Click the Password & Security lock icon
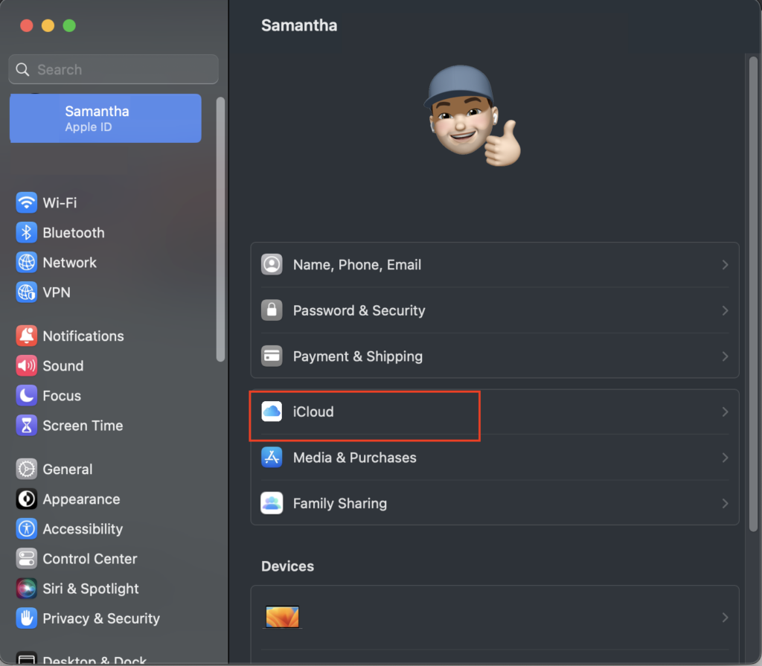Image resolution: width=762 pixels, height=666 pixels. point(272,310)
